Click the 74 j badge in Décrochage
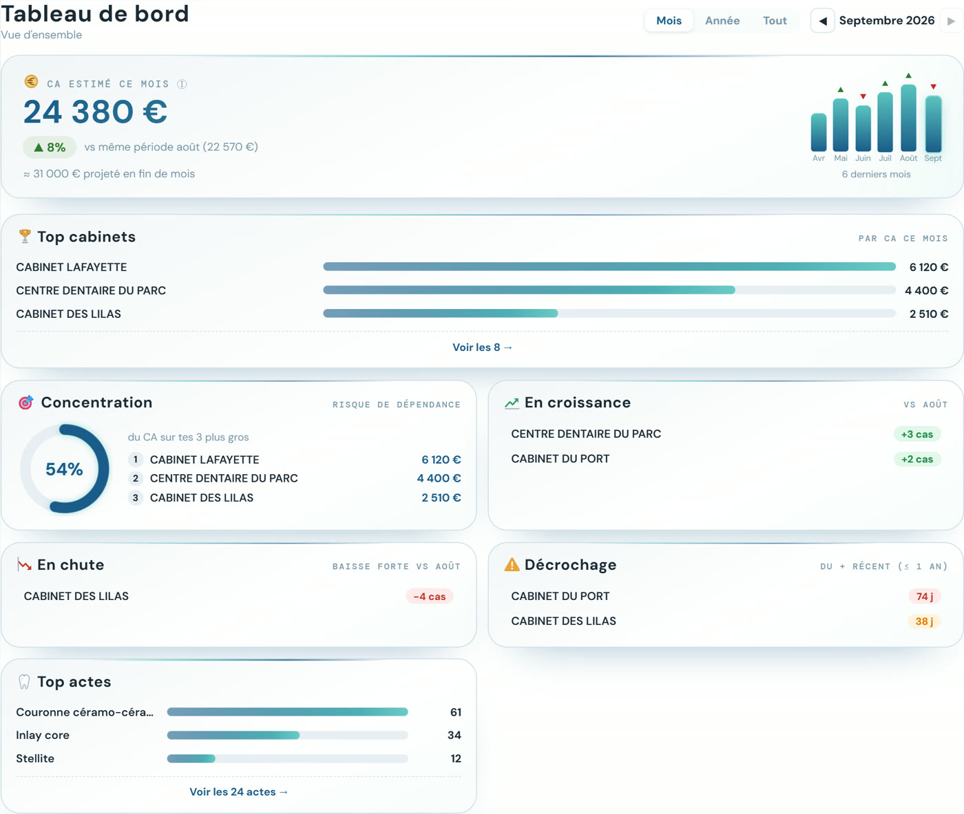 pos(925,597)
